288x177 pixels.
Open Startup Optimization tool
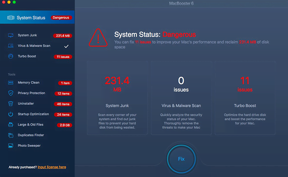[37, 114]
